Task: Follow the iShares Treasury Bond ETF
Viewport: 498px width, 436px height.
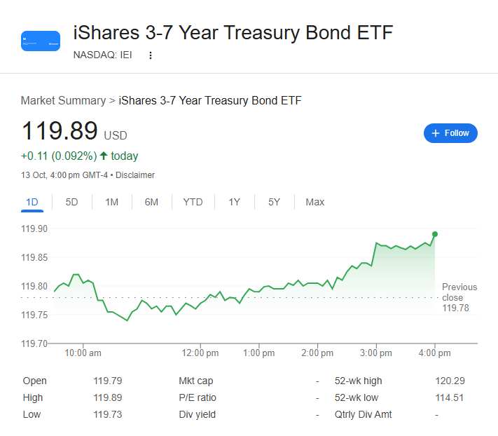Action: coord(450,133)
